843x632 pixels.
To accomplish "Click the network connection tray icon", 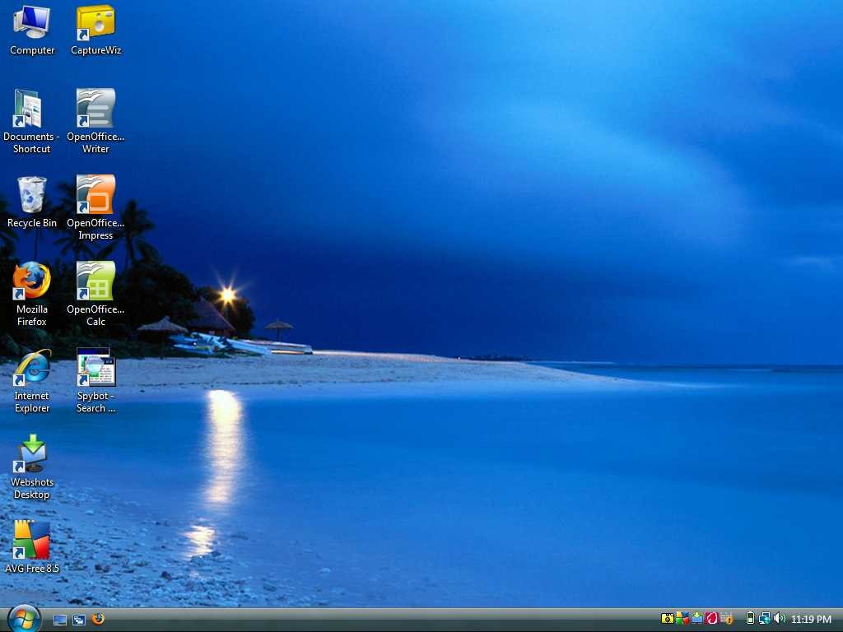I will point(765,619).
